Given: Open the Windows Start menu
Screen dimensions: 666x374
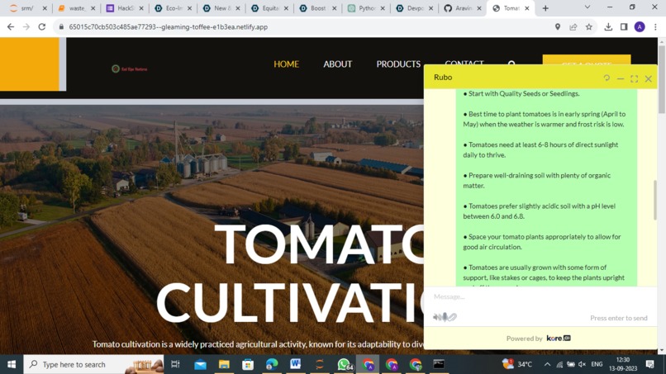Looking at the screenshot, I should [12, 364].
